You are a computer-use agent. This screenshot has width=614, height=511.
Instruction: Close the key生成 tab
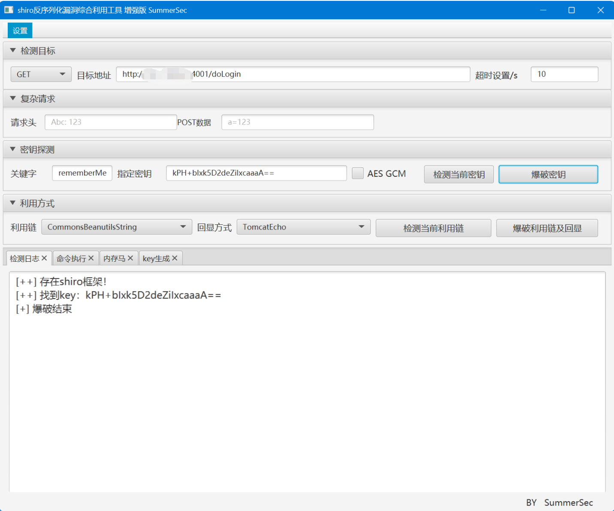click(175, 258)
